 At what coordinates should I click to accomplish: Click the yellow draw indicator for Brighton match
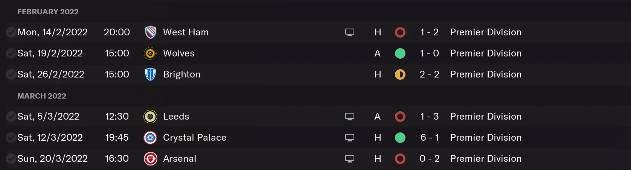point(400,74)
